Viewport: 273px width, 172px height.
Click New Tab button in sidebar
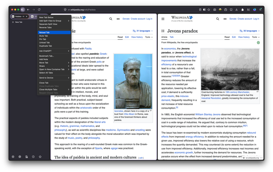17,22
